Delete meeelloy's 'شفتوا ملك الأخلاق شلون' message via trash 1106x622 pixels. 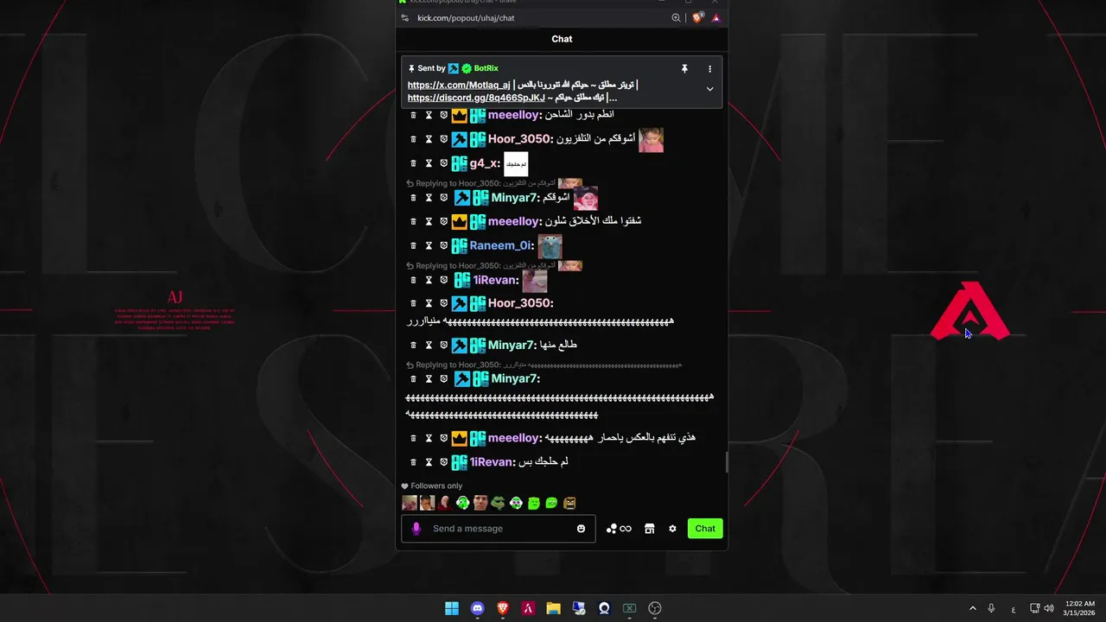tap(413, 221)
